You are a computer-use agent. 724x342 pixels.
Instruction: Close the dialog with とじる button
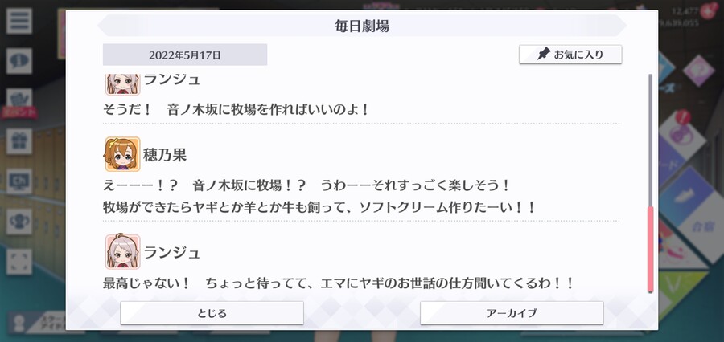pos(212,313)
